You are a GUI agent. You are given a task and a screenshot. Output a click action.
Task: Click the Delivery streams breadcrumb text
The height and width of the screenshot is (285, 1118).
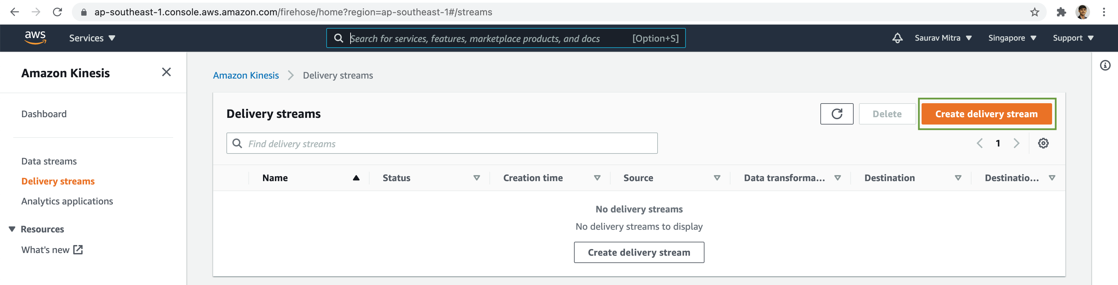(x=338, y=76)
